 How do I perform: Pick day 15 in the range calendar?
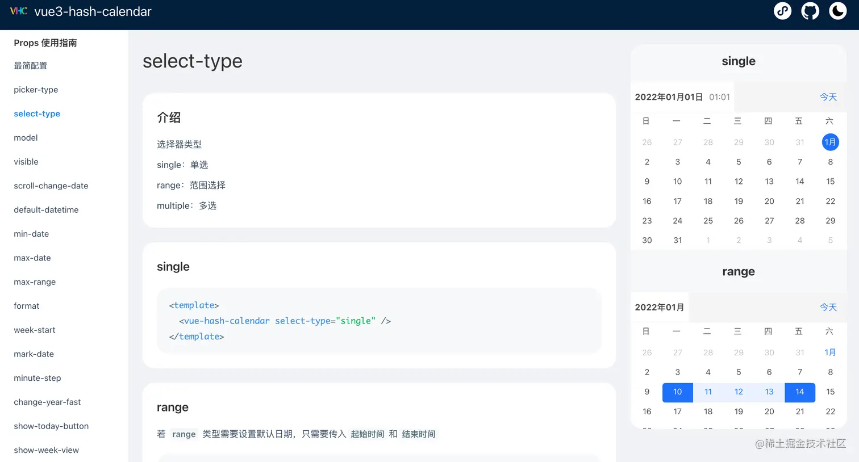point(830,392)
